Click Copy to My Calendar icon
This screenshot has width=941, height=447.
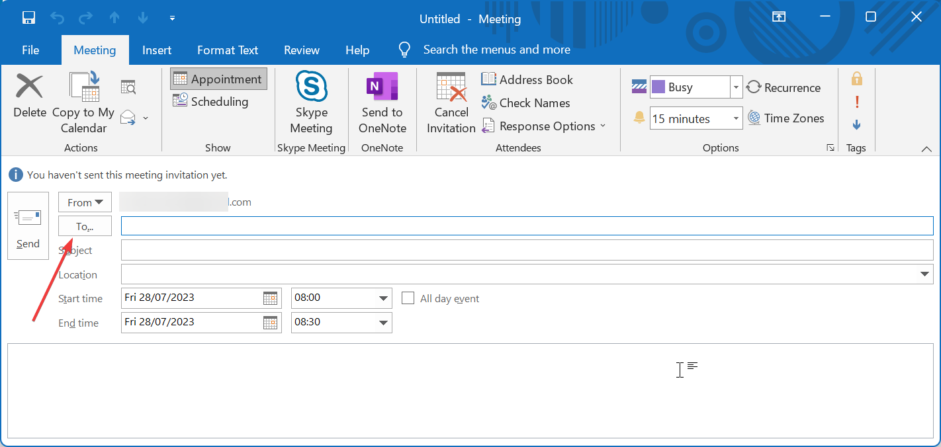pos(84,87)
